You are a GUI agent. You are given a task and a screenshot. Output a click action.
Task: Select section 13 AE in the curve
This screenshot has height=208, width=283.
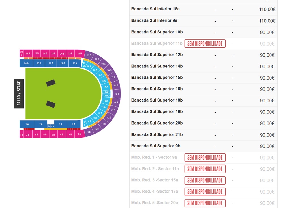coord(106,92)
